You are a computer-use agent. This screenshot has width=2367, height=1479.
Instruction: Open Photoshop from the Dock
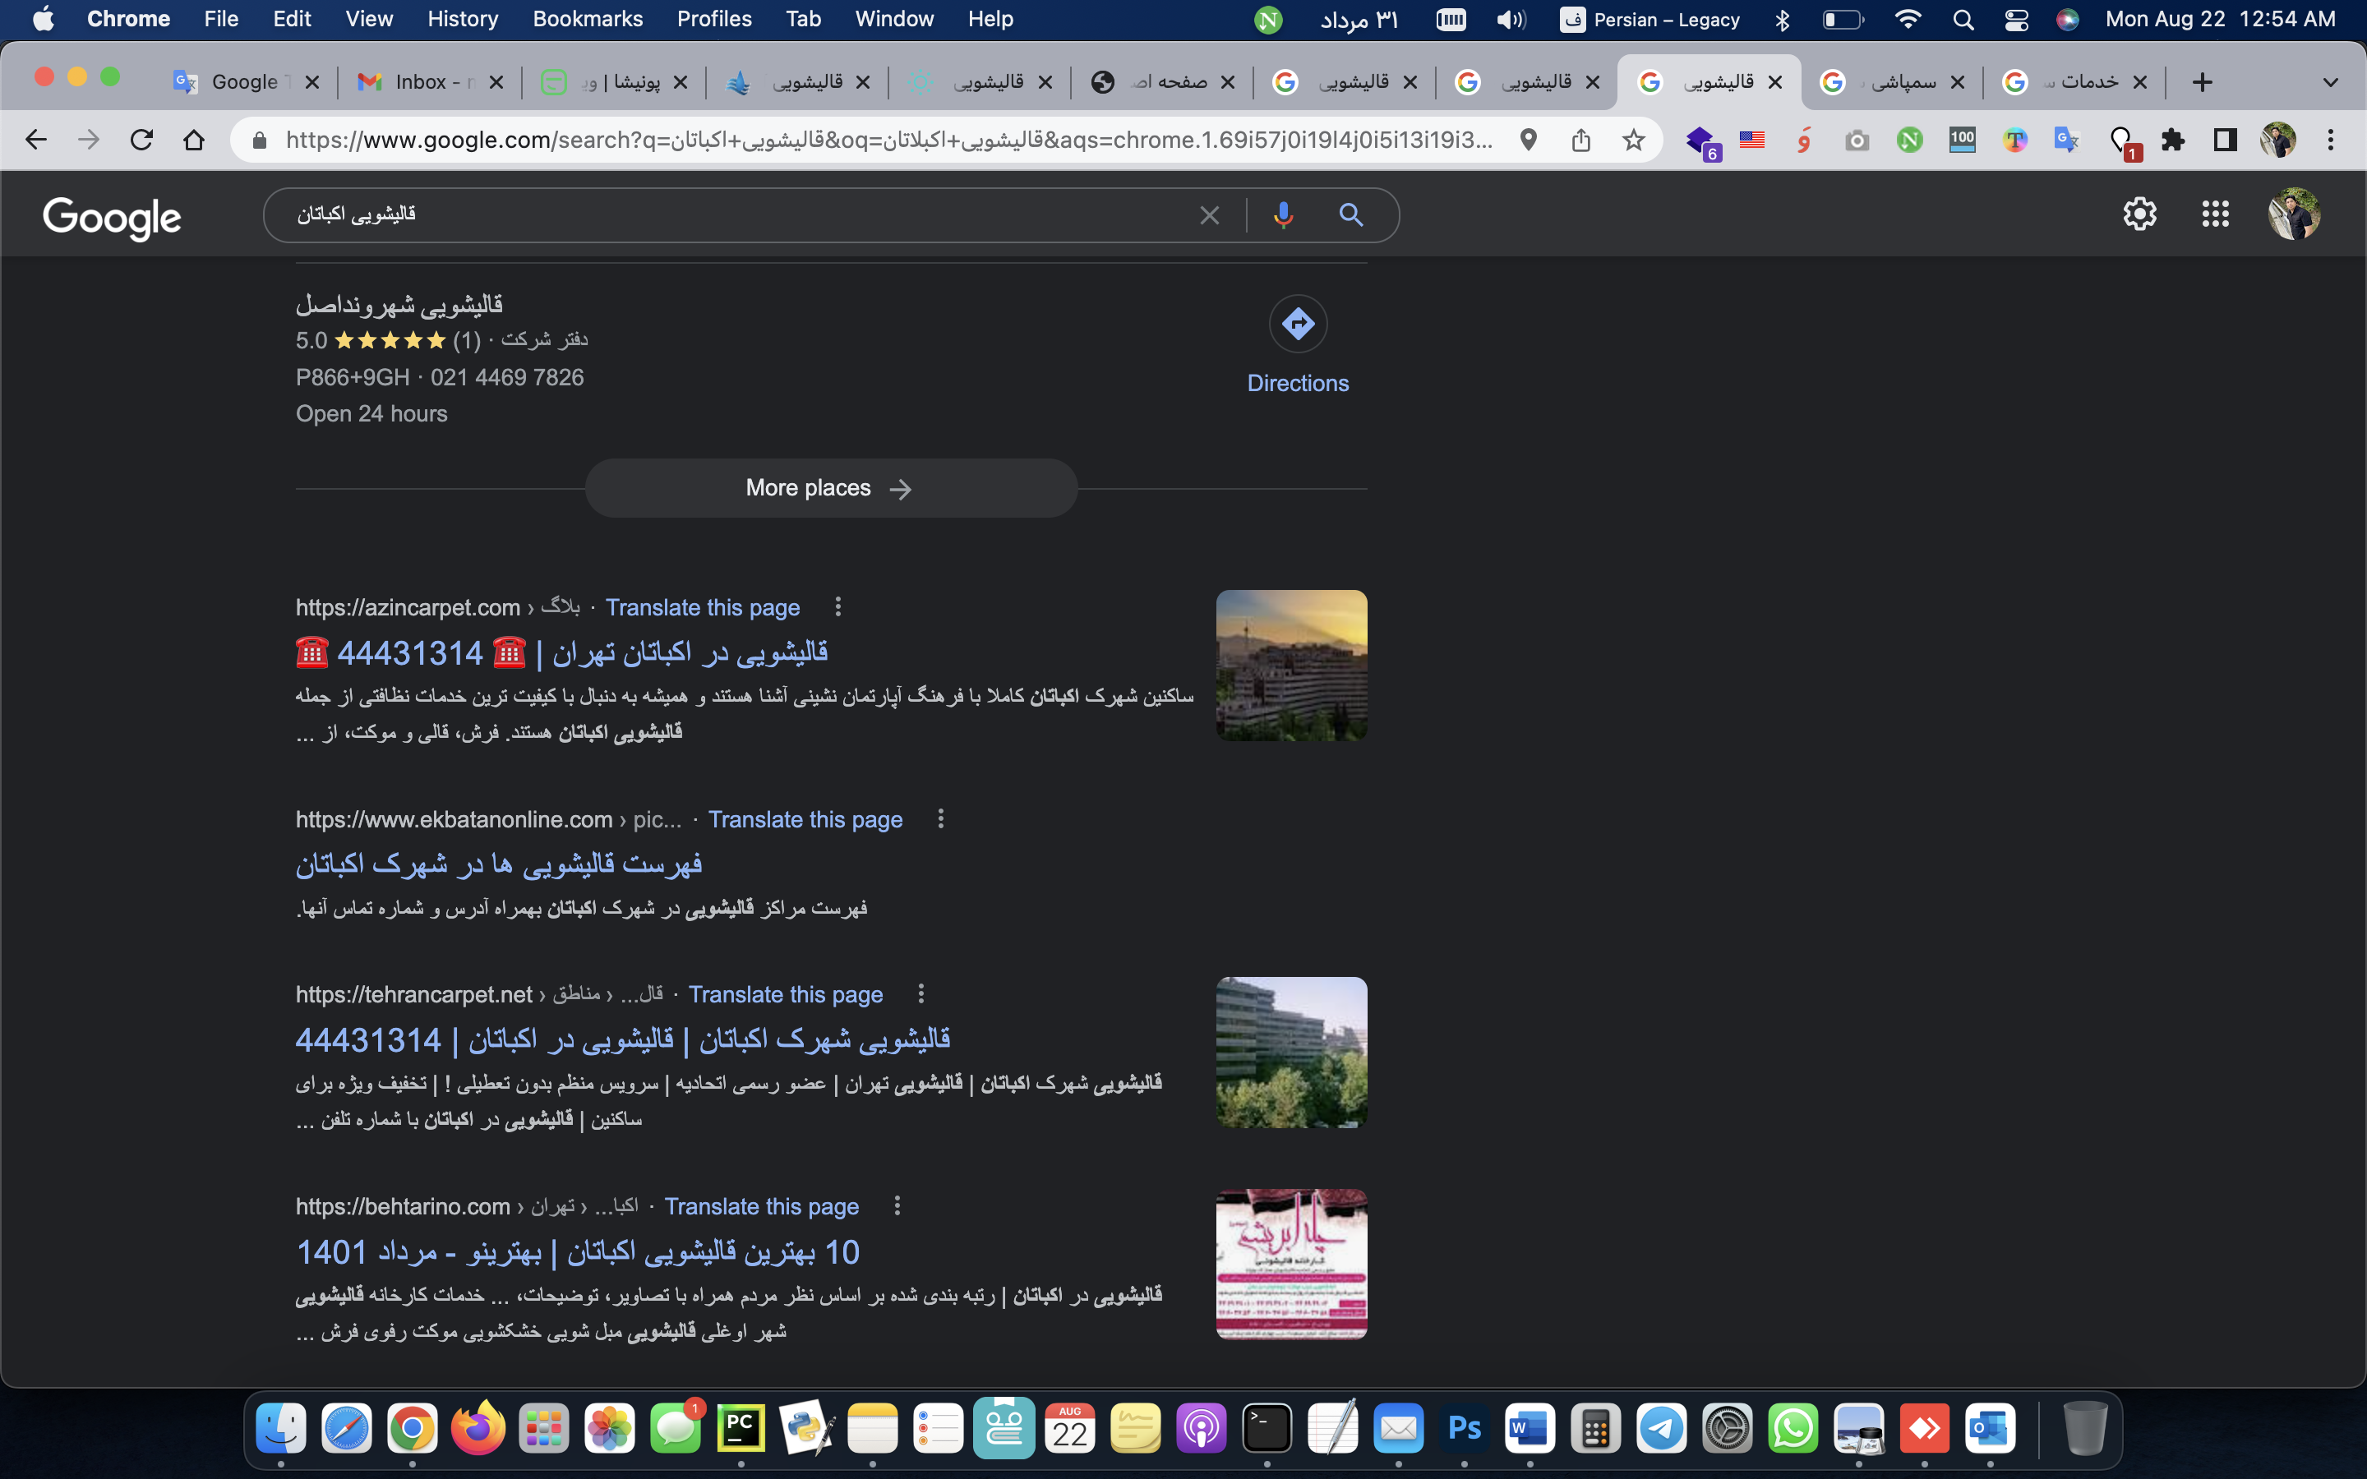tap(1465, 1428)
